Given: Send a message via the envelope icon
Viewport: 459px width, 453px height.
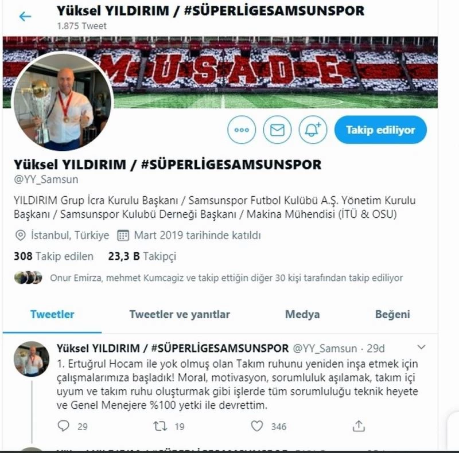Looking at the screenshot, I should coord(277,130).
